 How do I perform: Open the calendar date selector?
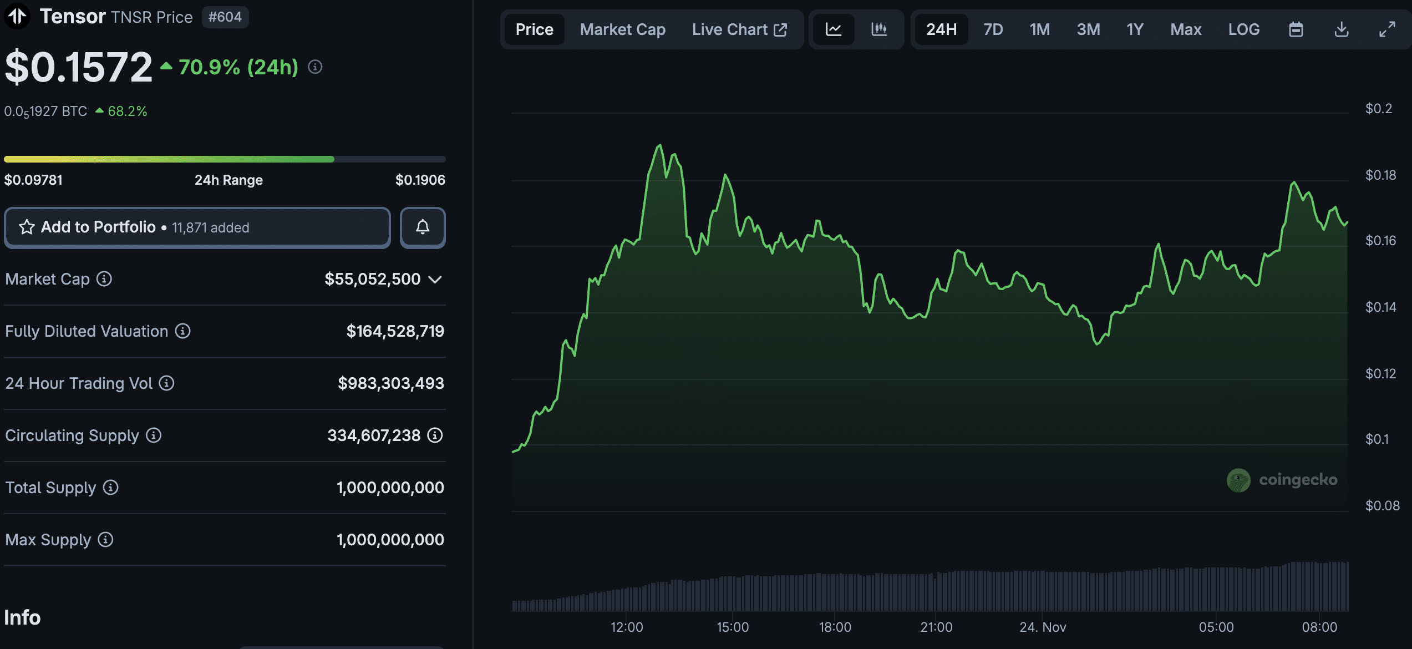[1296, 29]
